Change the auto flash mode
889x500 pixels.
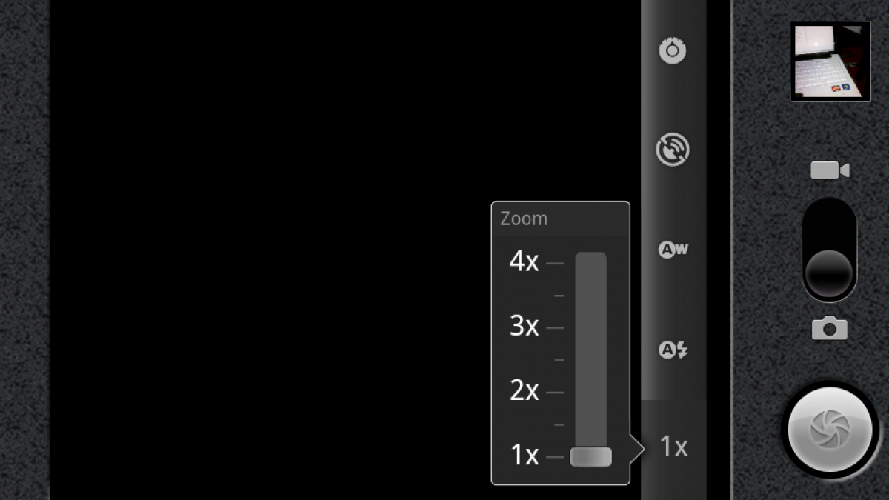tap(673, 349)
